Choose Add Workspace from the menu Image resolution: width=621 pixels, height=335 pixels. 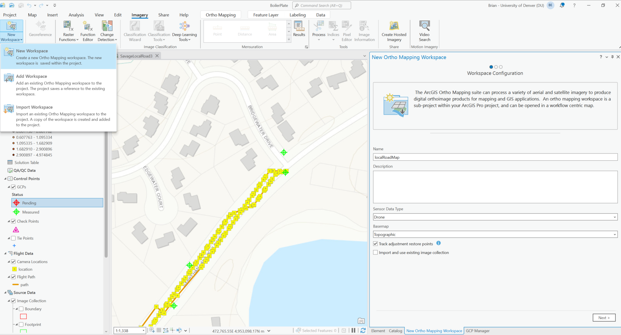(x=59, y=85)
